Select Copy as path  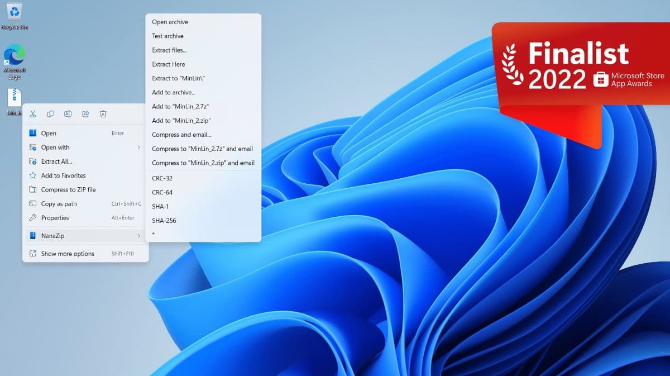tap(59, 204)
